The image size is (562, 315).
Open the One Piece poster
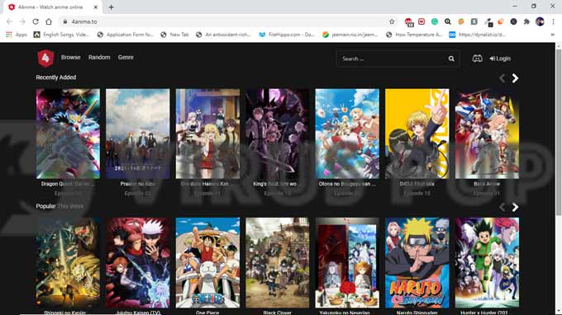pyautogui.click(x=207, y=263)
